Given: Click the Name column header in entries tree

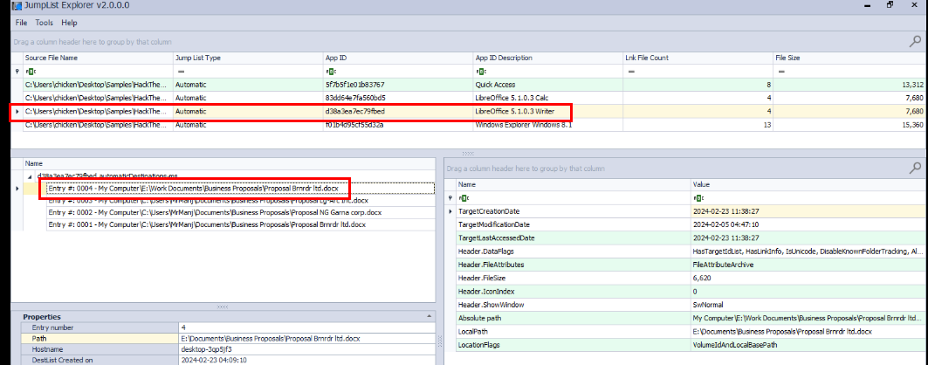Looking at the screenshot, I should pos(229,163).
